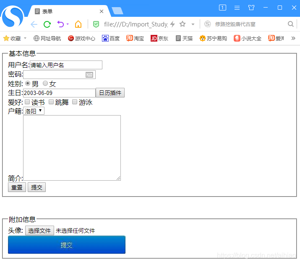
Task: Reload the page with the green refresh icon
Action: pos(47,24)
